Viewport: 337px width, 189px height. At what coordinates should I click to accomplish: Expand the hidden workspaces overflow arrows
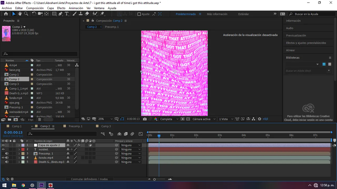(x=275, y=14)
